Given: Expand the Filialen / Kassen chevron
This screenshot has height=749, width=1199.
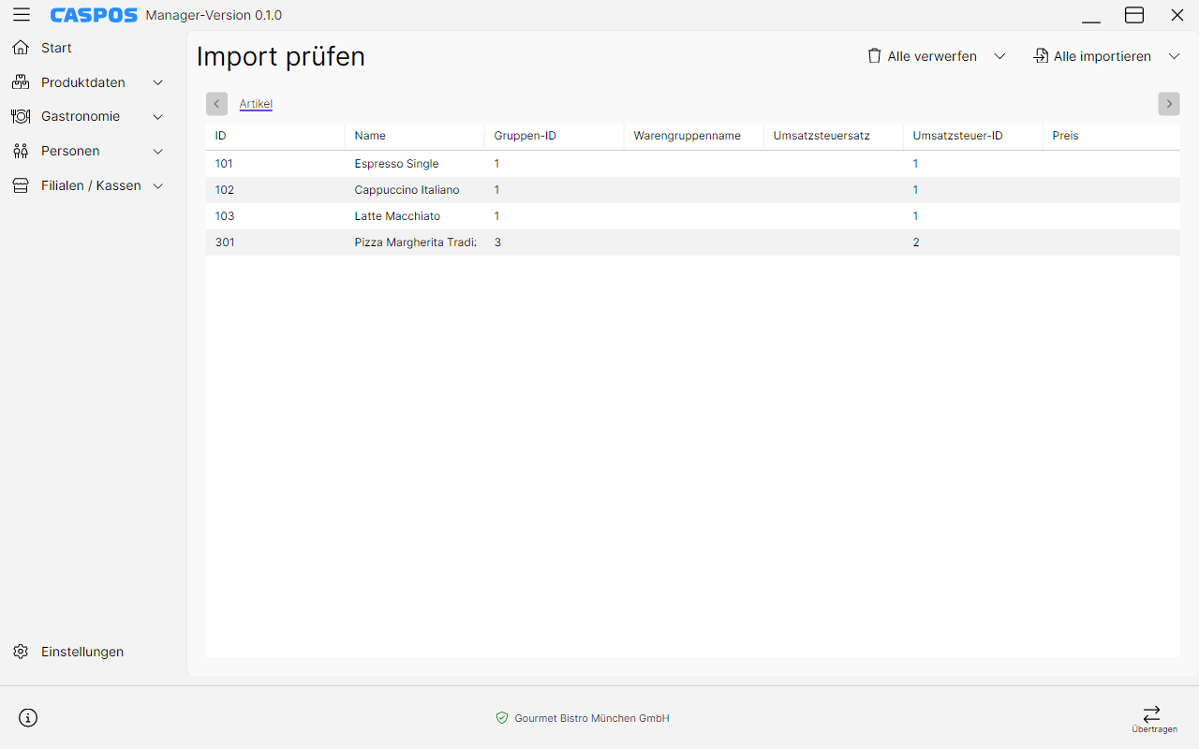Looking at the screenshot, I should [x=157, y=185].
